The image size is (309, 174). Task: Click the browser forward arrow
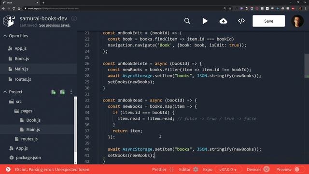[x=9, y=9]
